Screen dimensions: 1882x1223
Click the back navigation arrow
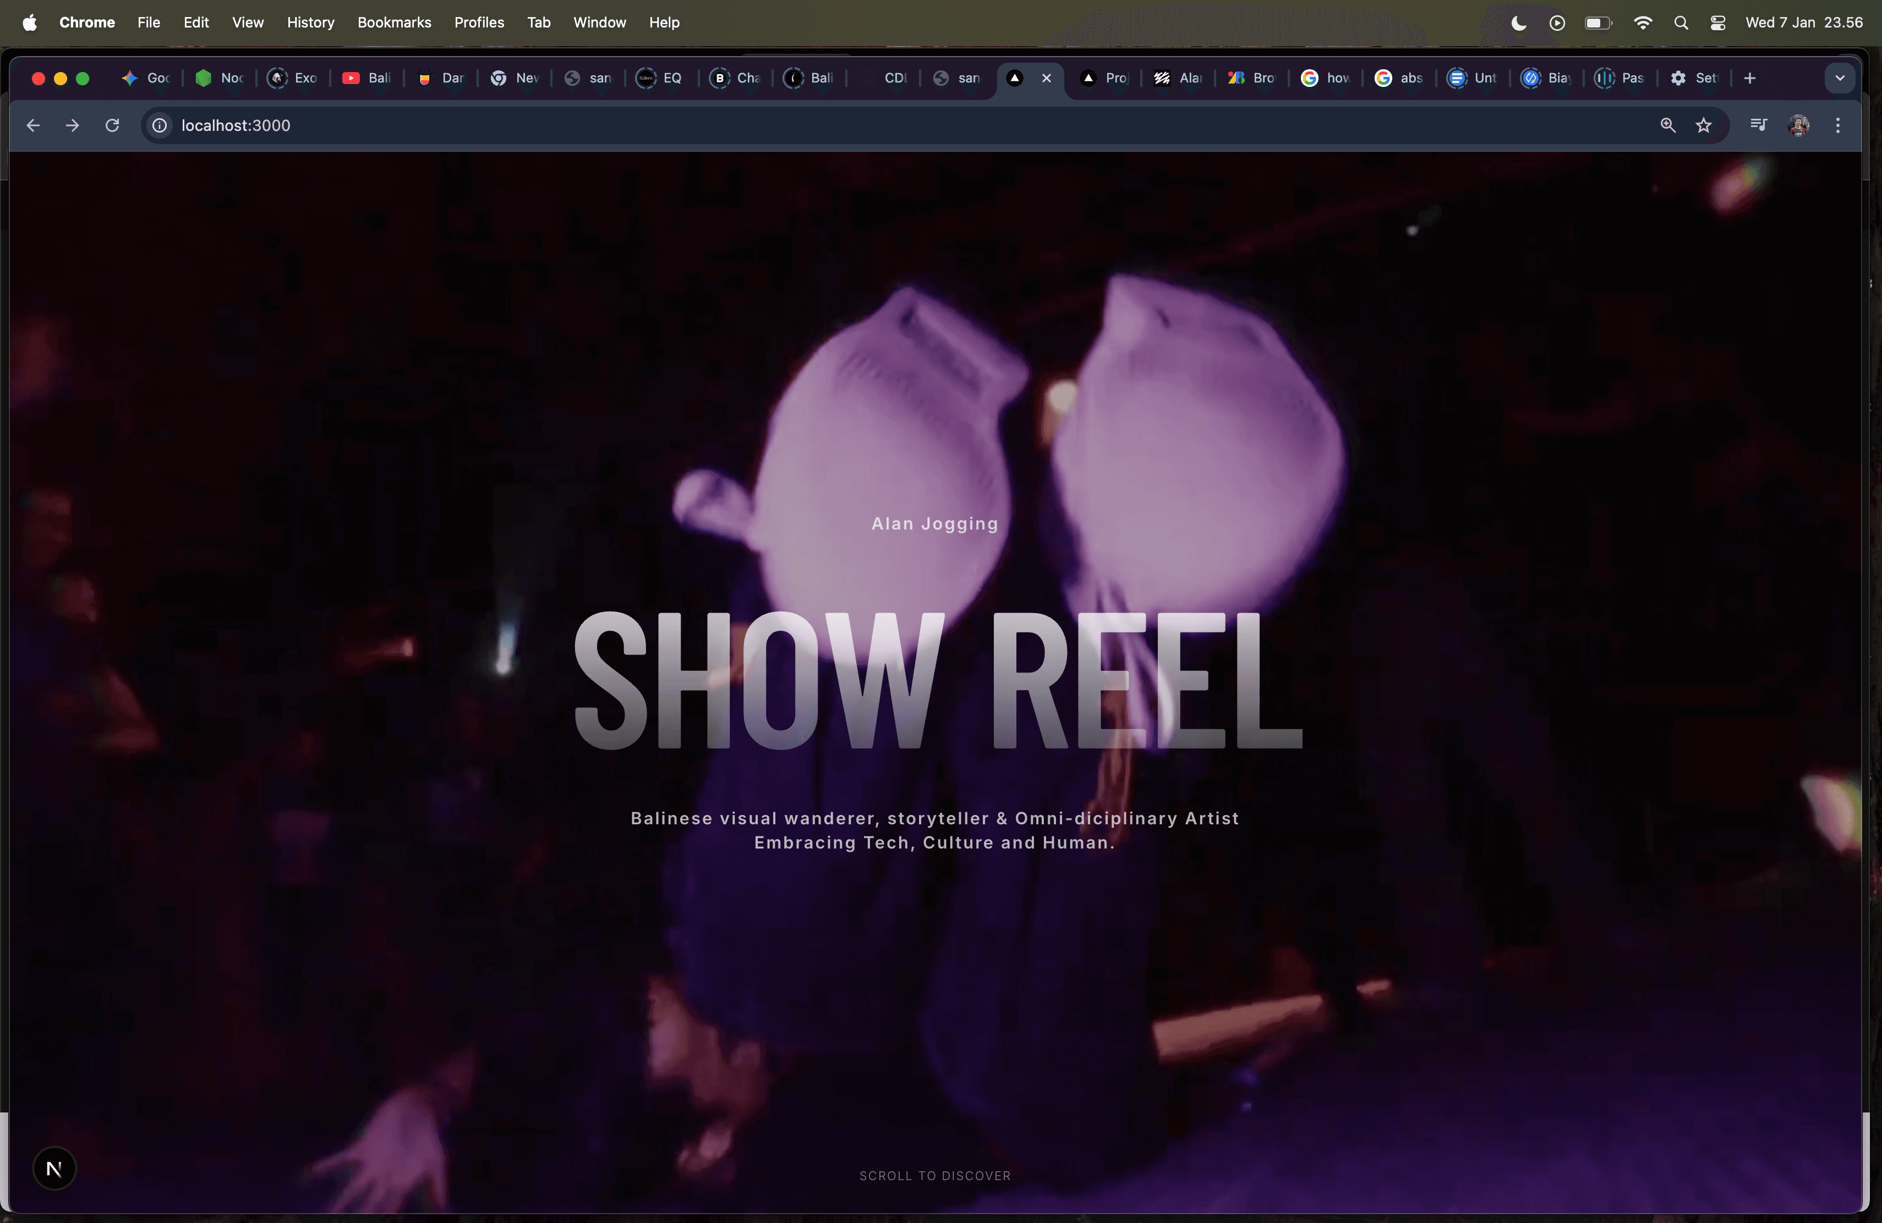32,125
